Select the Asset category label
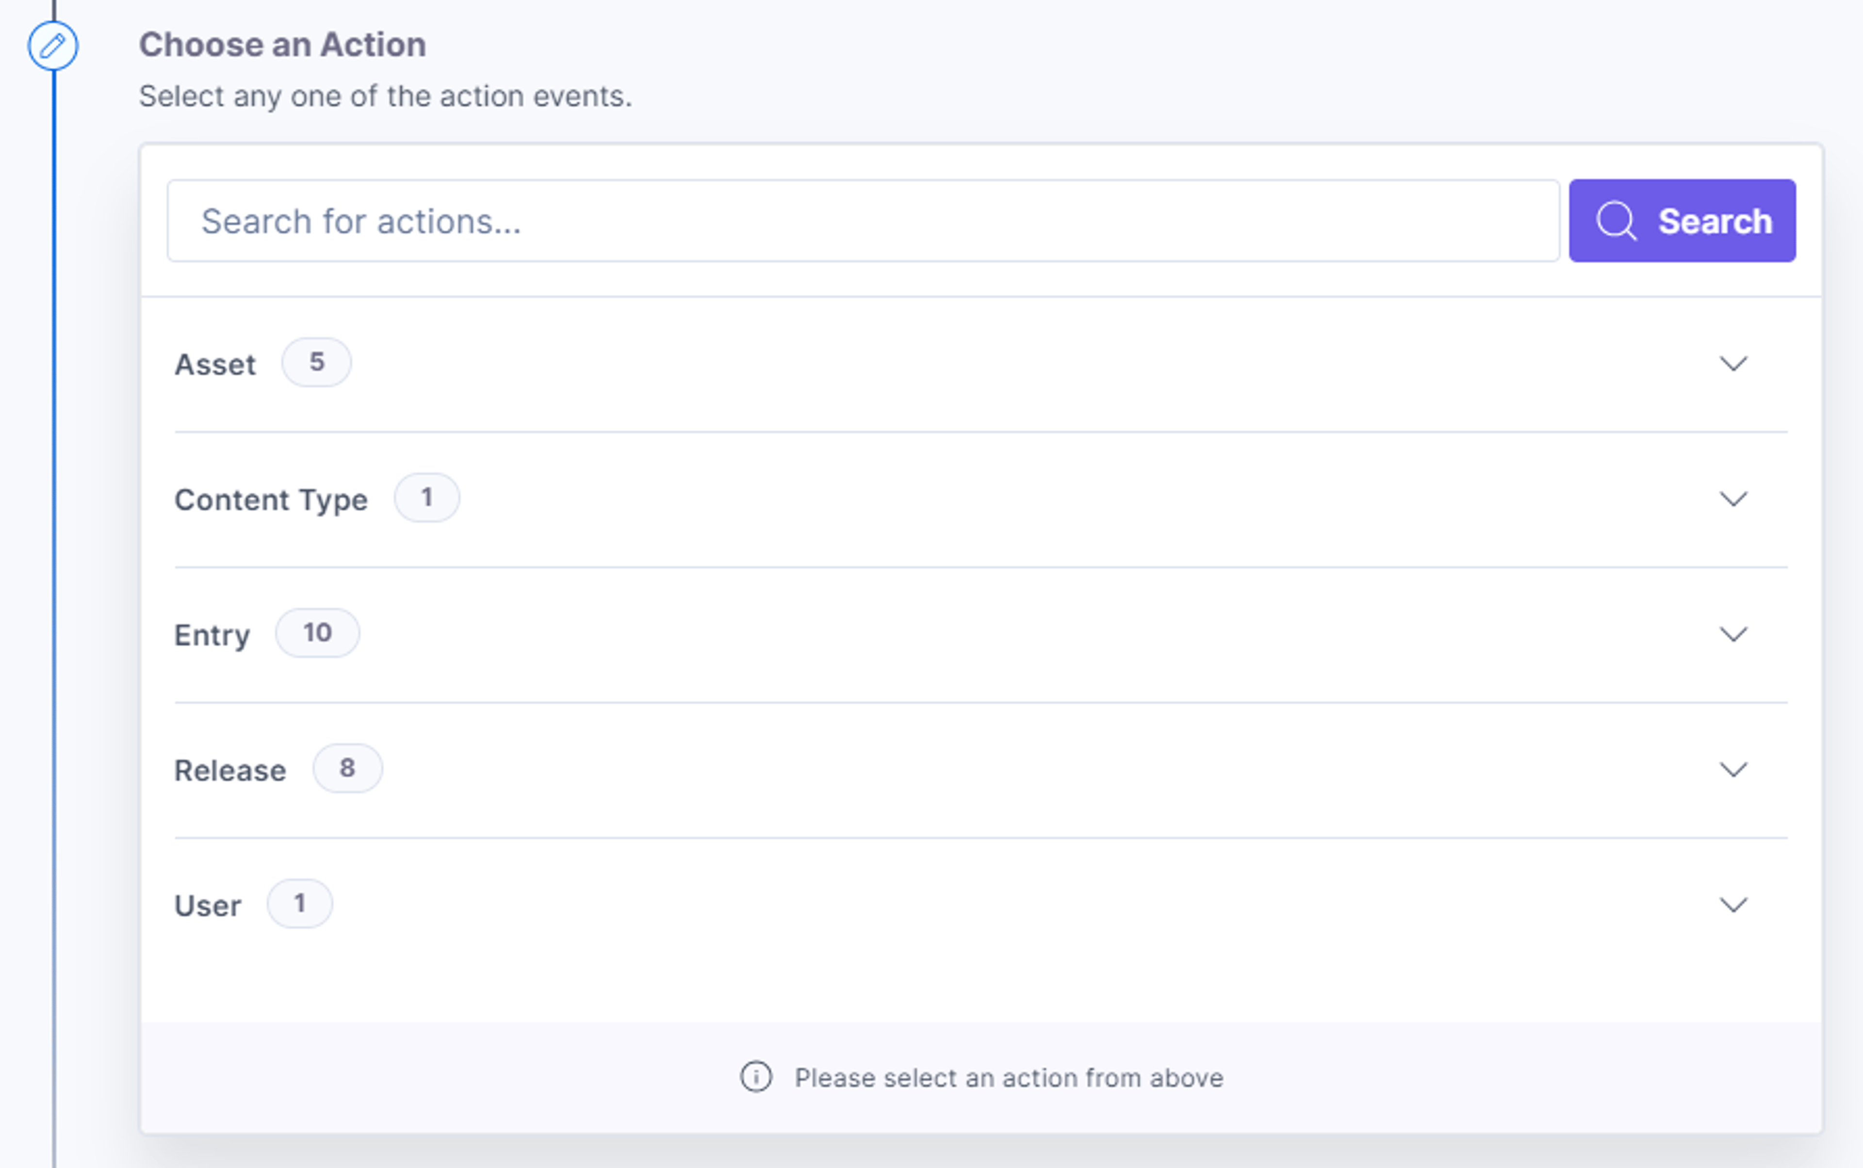 pyautogui.click(x=215, y=364)
